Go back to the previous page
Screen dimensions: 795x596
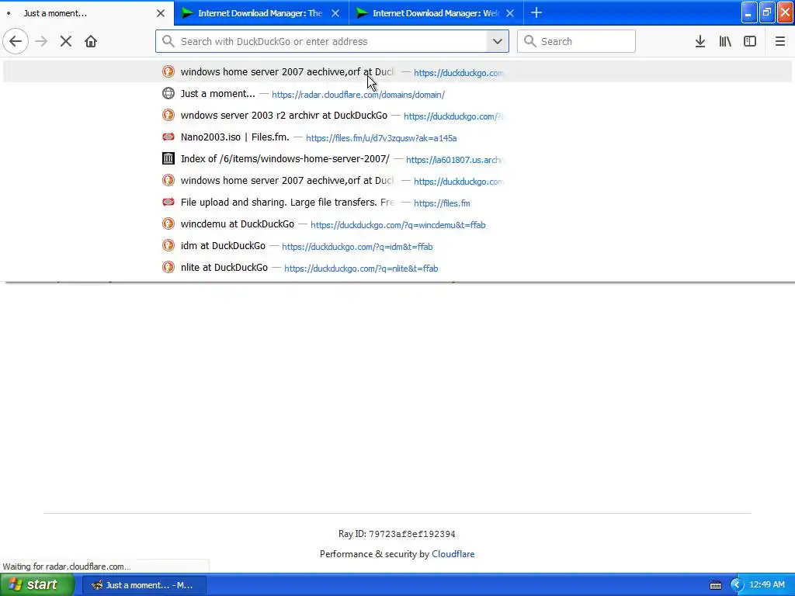pos(16,41)
